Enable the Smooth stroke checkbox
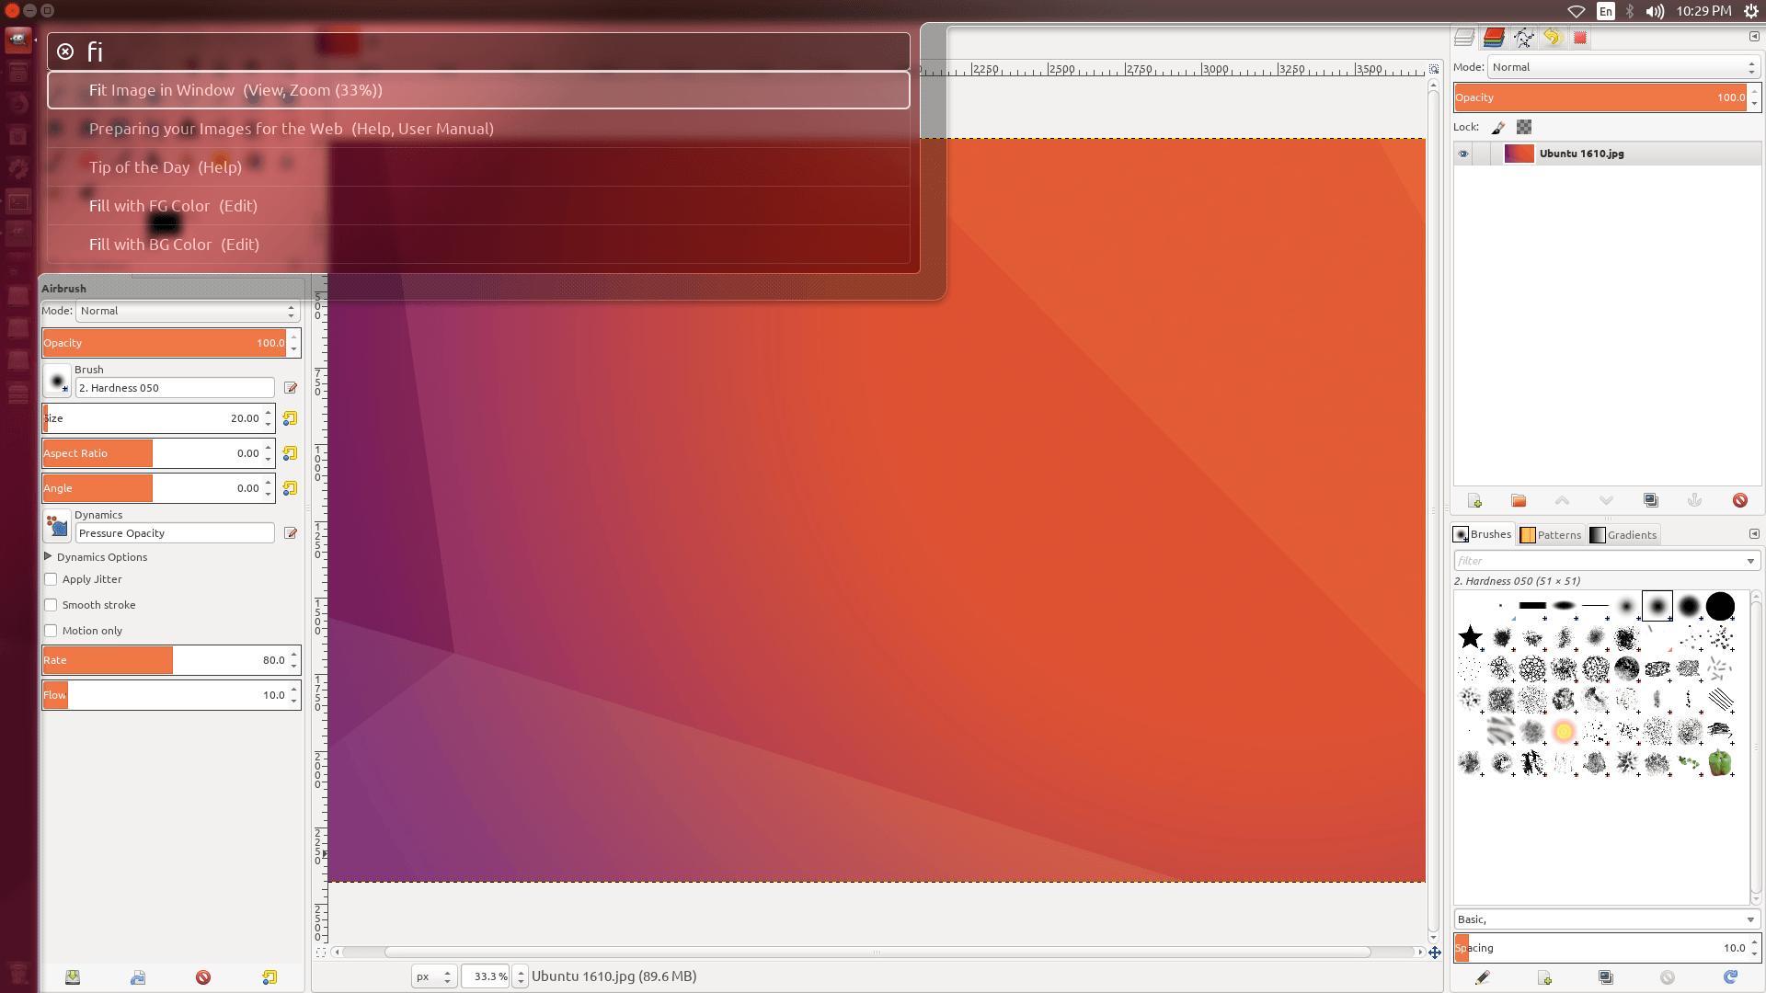Image resolution: width=1766 pixels, height=993 pixels. point(51,605)
